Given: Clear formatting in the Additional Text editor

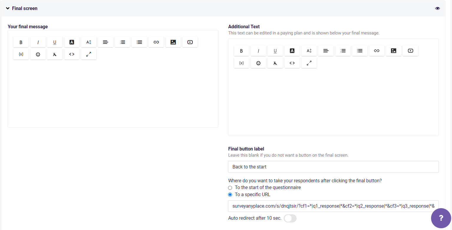Looking at the screenshot, I should point(275,63).
